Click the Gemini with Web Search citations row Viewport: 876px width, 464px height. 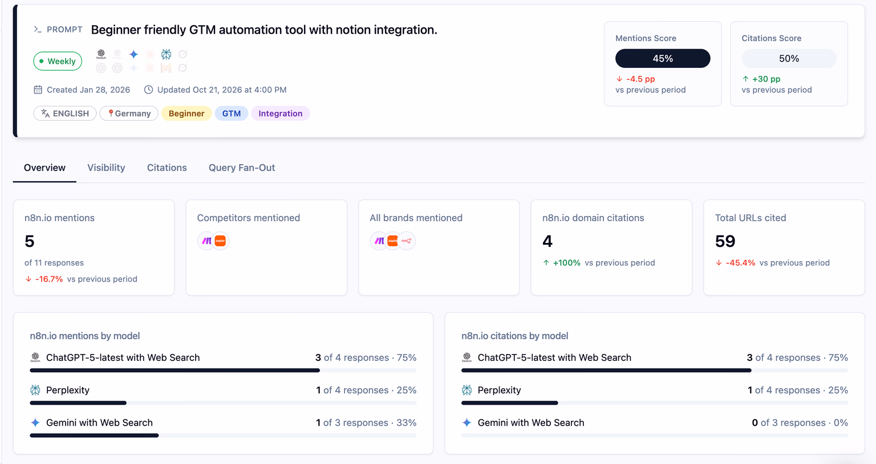click(x=655, y=426)
